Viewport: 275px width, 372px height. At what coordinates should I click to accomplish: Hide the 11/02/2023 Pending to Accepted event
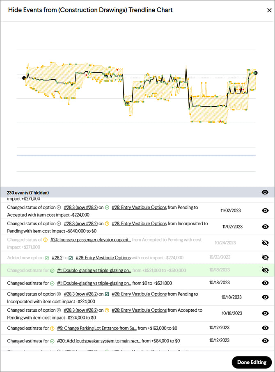(265, 210)
